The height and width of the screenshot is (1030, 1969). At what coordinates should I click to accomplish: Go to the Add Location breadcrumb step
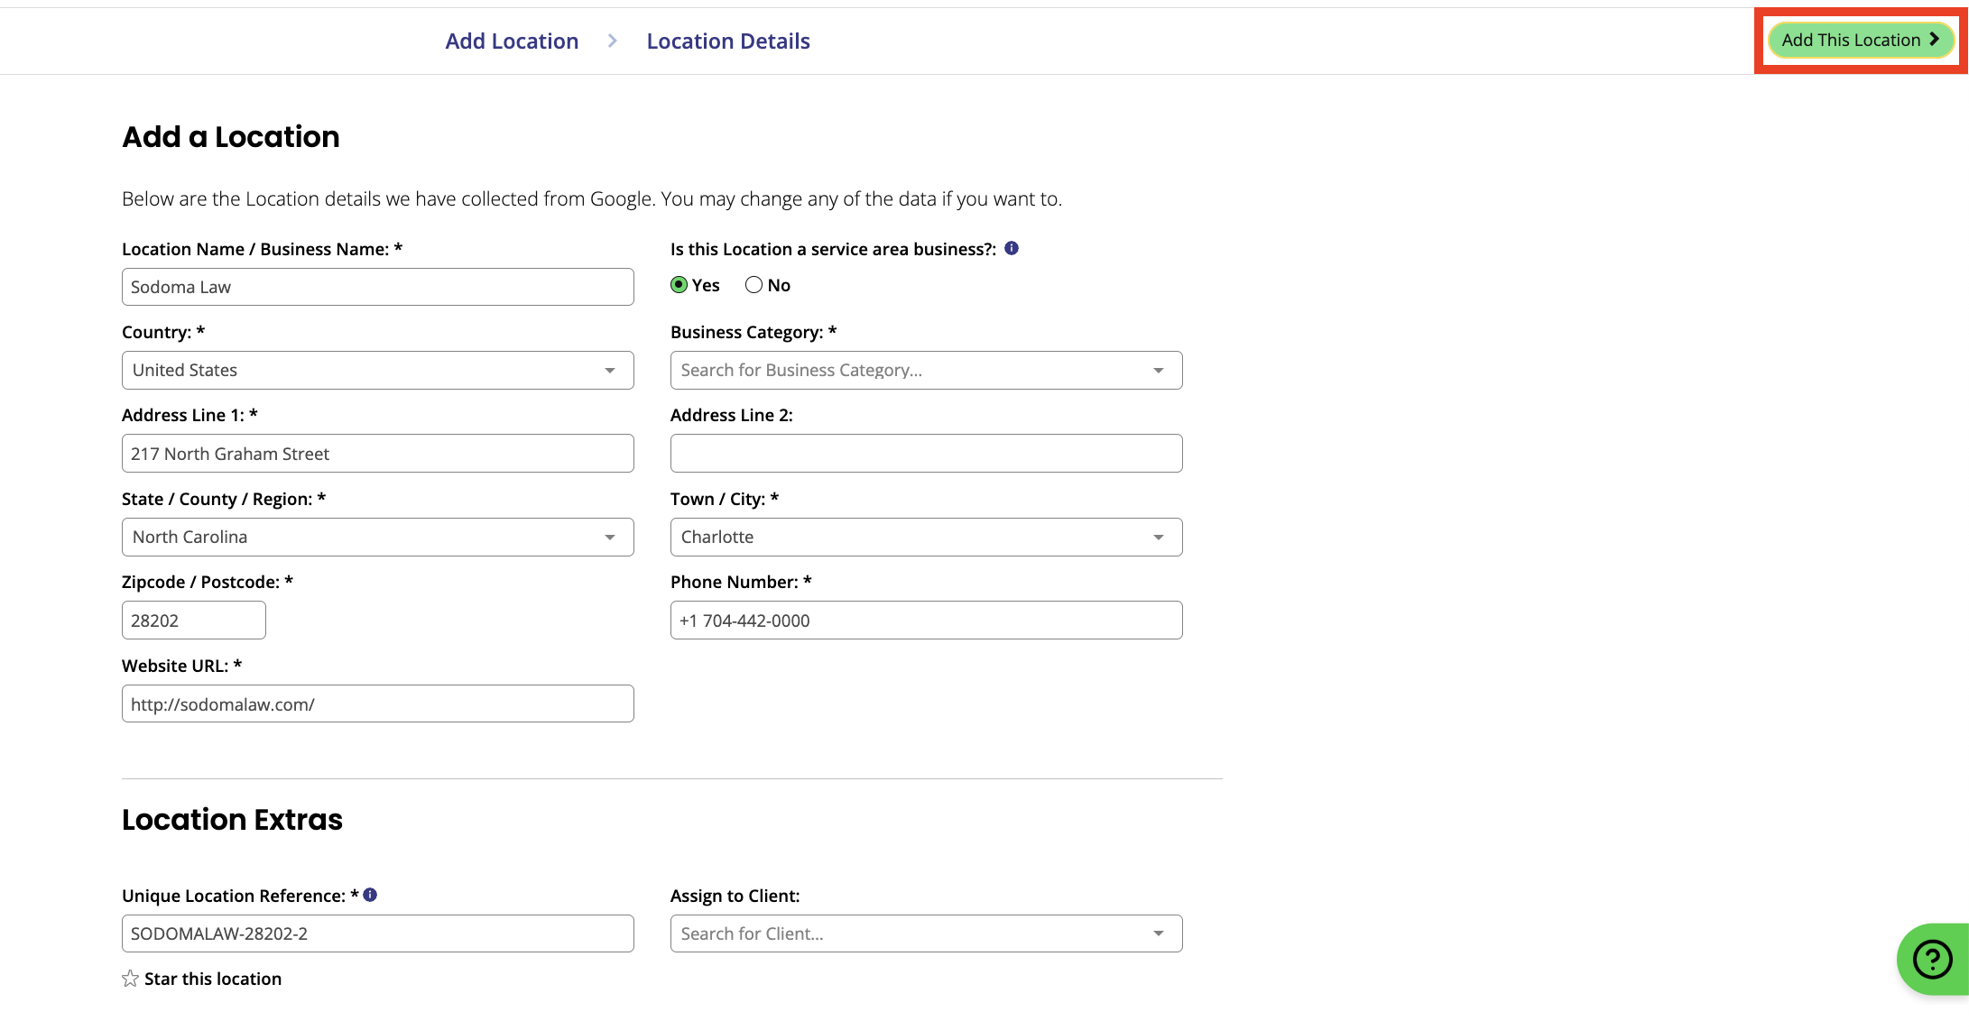[511, 41]
